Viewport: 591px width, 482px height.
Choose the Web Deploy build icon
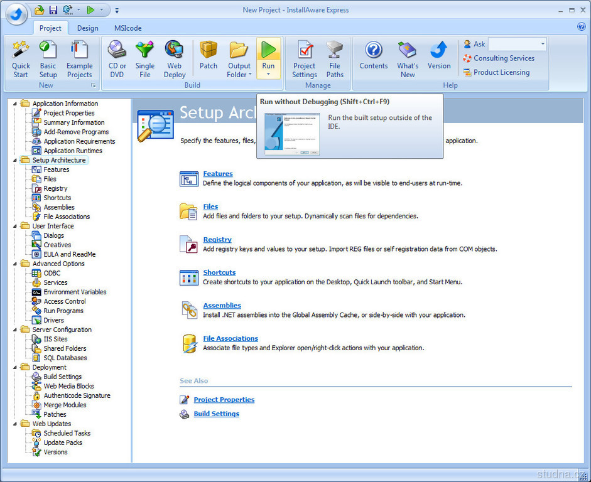[174, 50]
